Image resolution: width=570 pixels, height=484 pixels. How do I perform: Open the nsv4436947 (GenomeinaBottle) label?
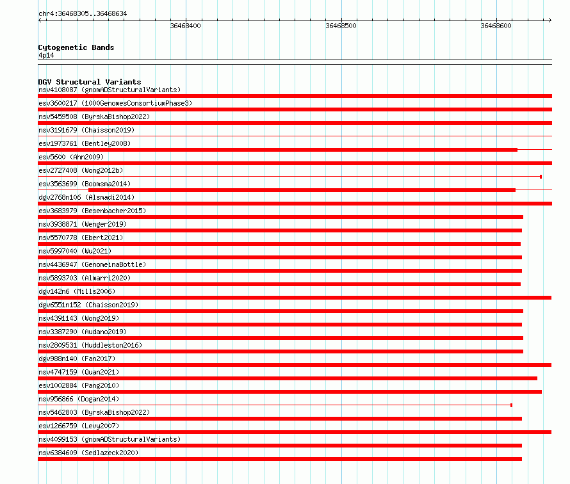tap(92, 264)
